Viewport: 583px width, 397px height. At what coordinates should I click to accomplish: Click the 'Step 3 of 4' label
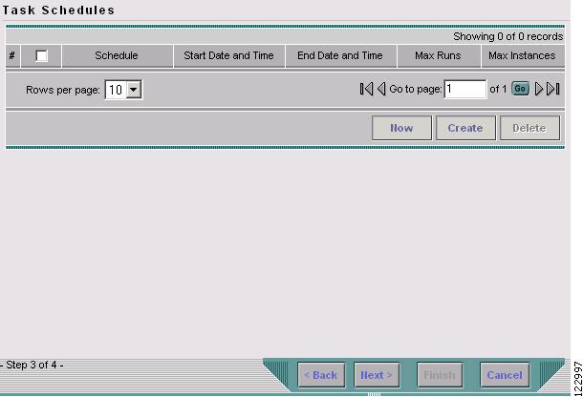32,366
